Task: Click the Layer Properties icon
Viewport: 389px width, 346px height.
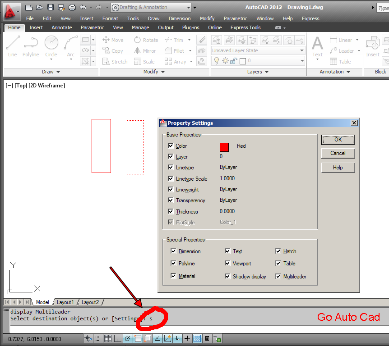Action: (217, 40)
